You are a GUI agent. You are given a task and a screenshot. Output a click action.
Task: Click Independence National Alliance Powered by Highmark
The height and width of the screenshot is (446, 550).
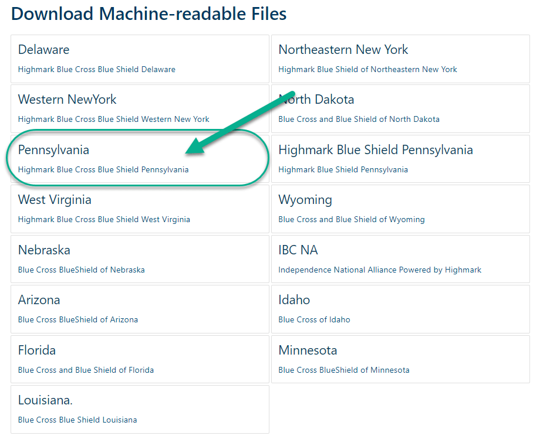click(x=380, y=270)
